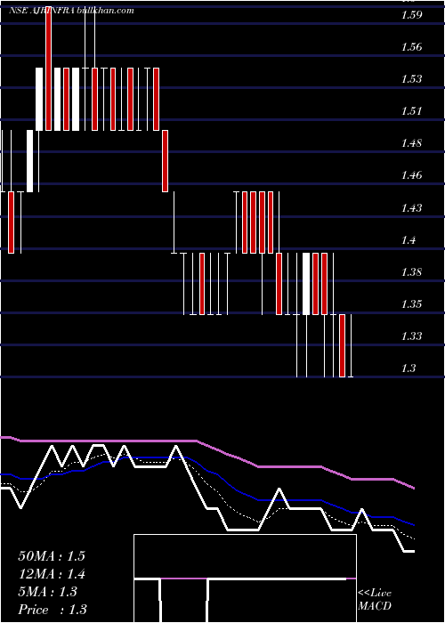The image size is (445, 623).
Task: Click the 1.51 price axis label
Action: [411, 111]
